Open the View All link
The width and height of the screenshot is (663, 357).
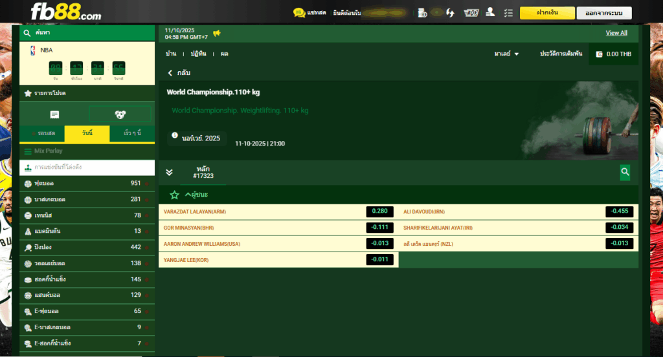tap(616, 33)
